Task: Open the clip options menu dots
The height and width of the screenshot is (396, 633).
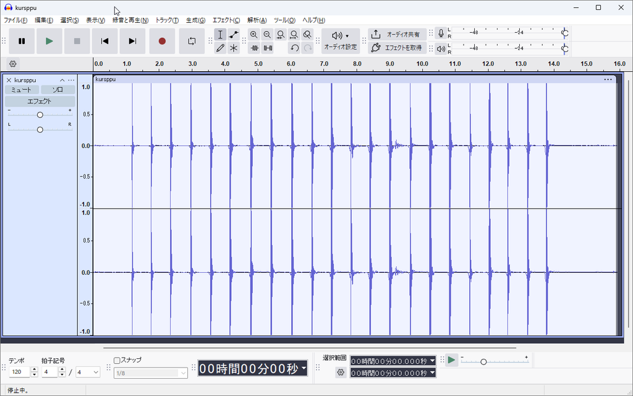Action: click(608, 80)
